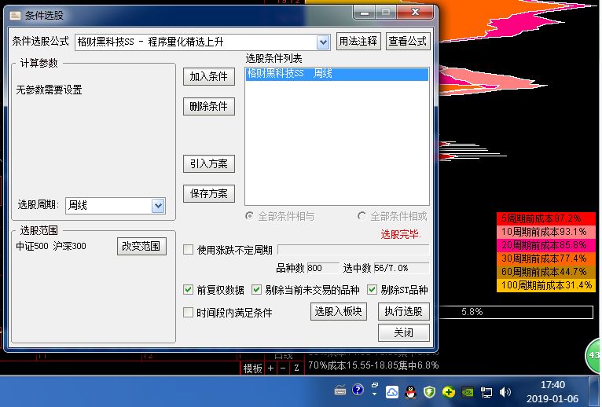Click the blue help question mark icon
The height and width of the screenshot is (407, 602).
pos(358,390)
